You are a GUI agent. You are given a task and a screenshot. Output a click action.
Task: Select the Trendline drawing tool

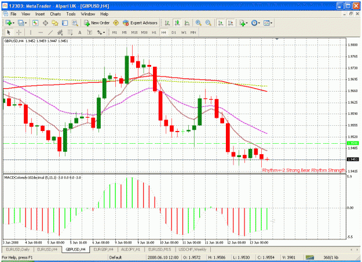tap(50, 32)
